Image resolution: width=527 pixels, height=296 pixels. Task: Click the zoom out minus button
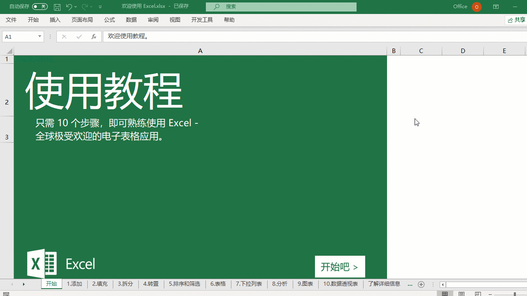pos(490,294)
